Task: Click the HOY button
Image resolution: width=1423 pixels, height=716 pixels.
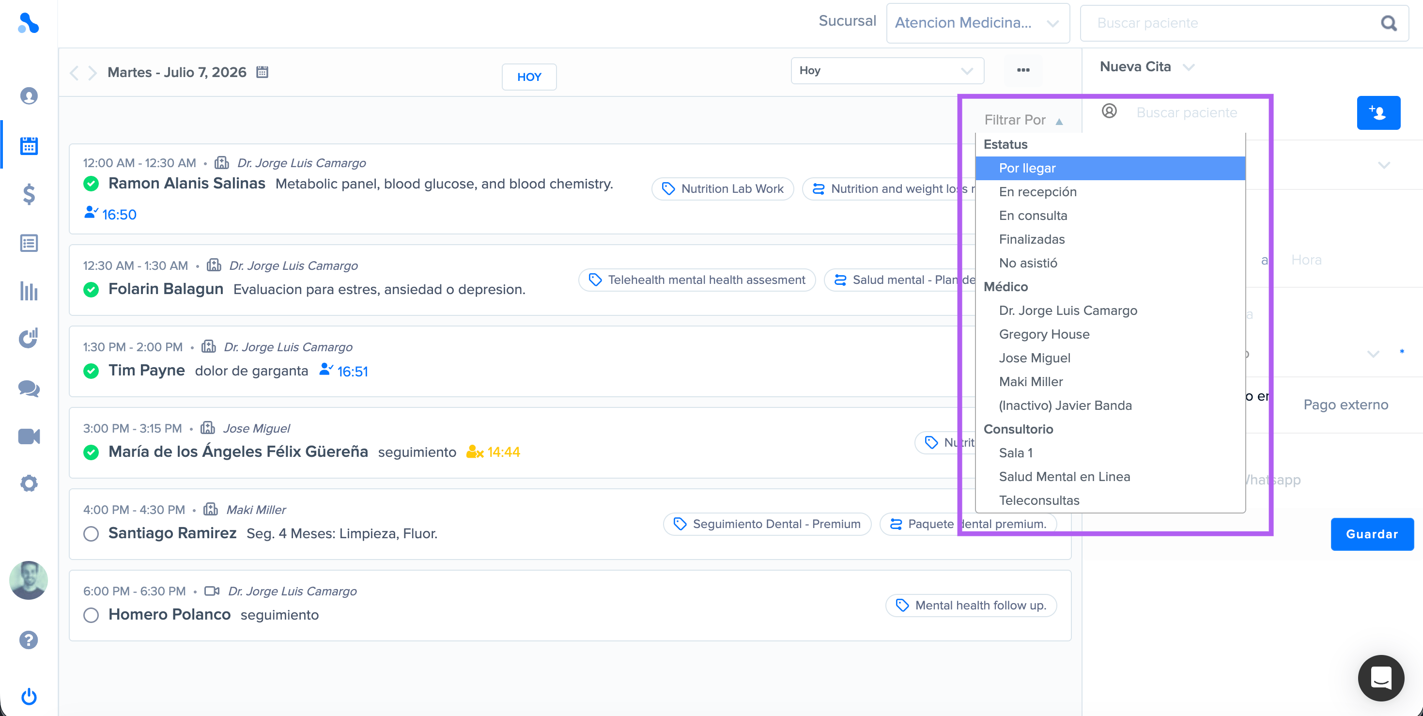Action: (528, 77)
